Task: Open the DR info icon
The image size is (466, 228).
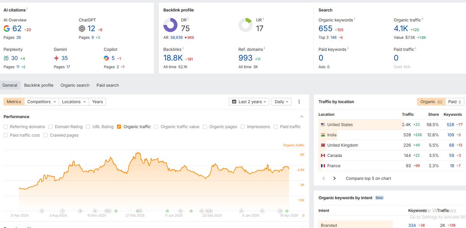Action: tap(188, 19)
